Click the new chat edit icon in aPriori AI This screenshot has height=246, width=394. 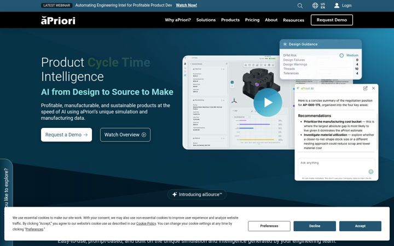coord(366,88)
